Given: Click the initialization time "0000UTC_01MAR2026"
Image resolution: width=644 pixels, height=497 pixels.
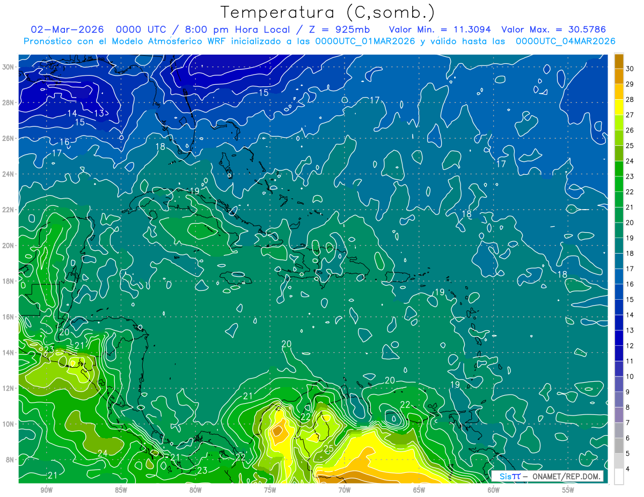Looking at the screenshot, I should [365, 41].
